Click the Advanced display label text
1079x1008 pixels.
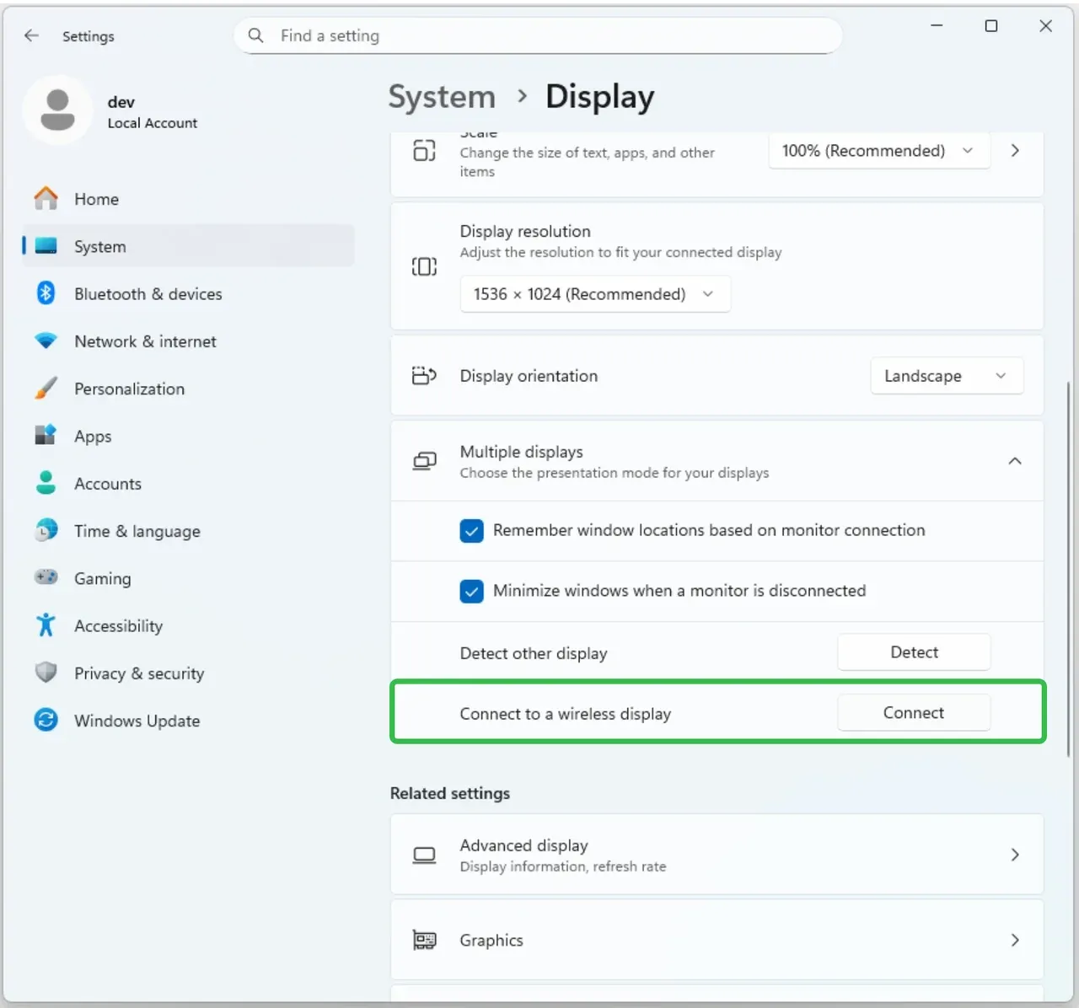point(523,845)
